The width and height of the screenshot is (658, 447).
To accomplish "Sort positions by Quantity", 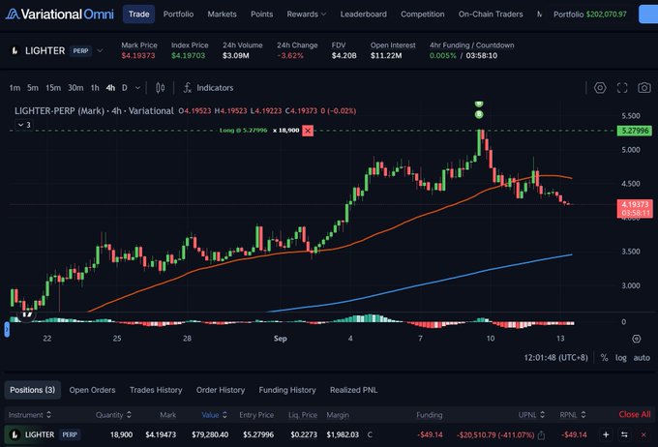I will pyautogui.click(x=113, y=415).
